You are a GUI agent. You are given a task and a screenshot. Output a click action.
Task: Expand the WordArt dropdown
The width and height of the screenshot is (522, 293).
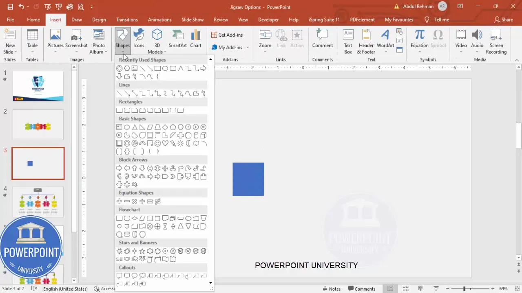point(385,52)
